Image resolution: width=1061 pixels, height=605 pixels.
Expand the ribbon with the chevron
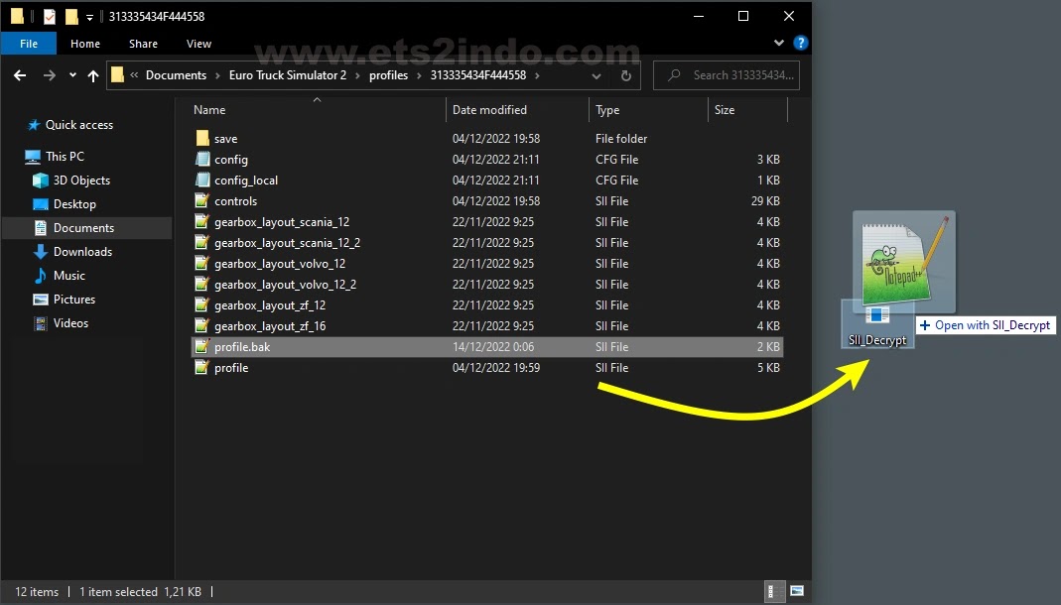pos(779,43)
